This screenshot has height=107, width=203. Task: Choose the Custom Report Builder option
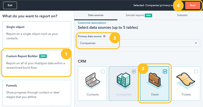pos(37,64)
